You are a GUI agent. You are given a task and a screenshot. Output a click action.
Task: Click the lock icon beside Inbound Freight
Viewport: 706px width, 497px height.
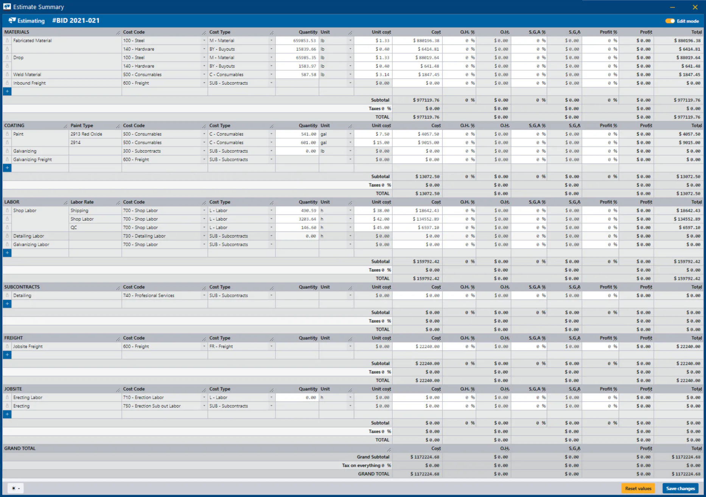click(x=7, y=83)
